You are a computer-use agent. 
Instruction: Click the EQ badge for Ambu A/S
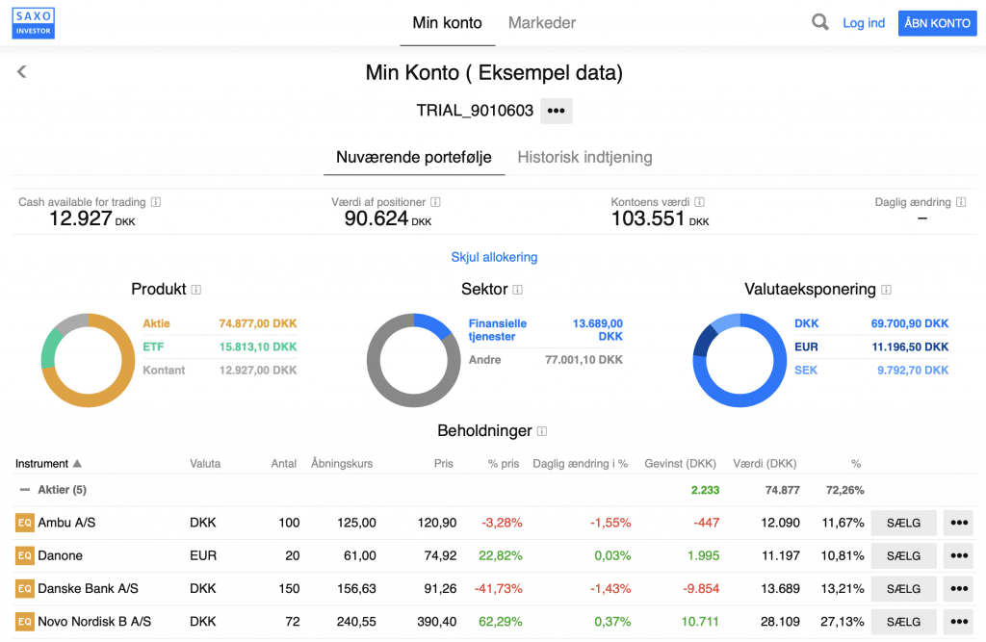pyautogui.click(x=24, y=523)
